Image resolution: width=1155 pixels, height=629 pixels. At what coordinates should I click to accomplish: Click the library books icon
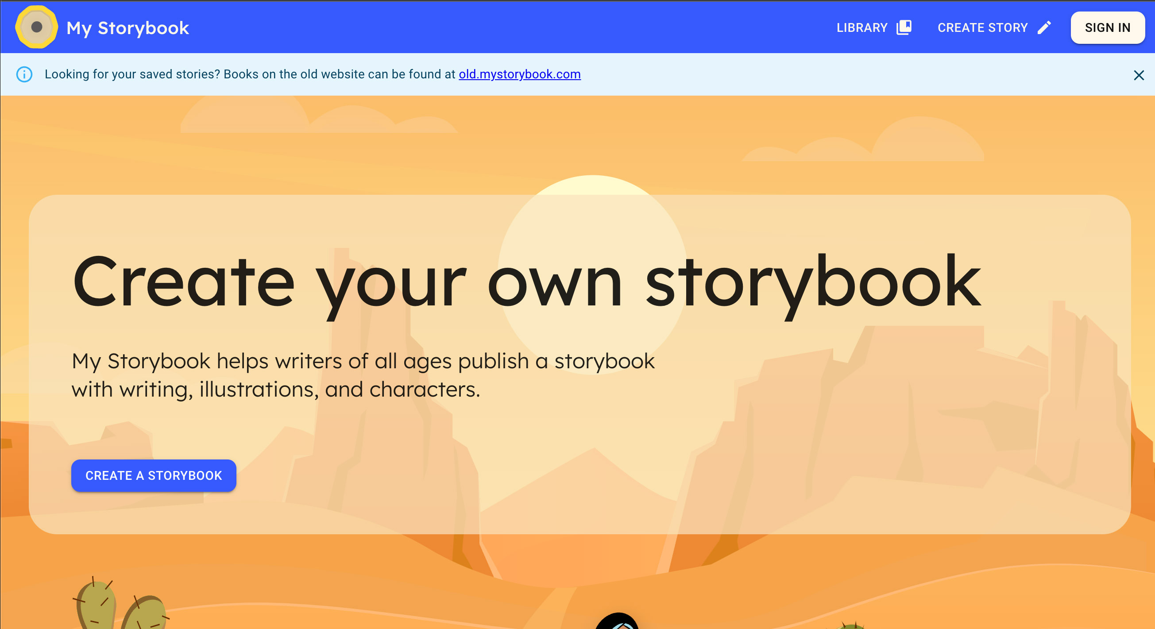(x=904, y=27)
